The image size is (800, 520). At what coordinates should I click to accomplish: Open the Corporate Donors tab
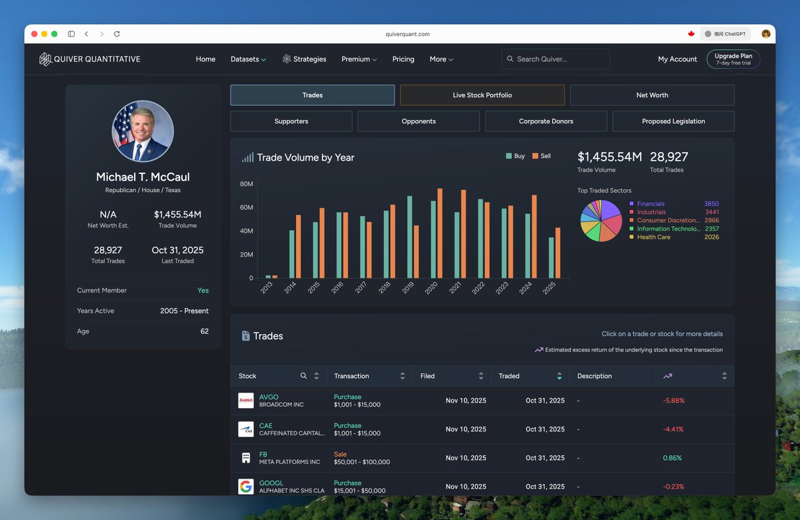pyautogui.click(x=546, y=121)
